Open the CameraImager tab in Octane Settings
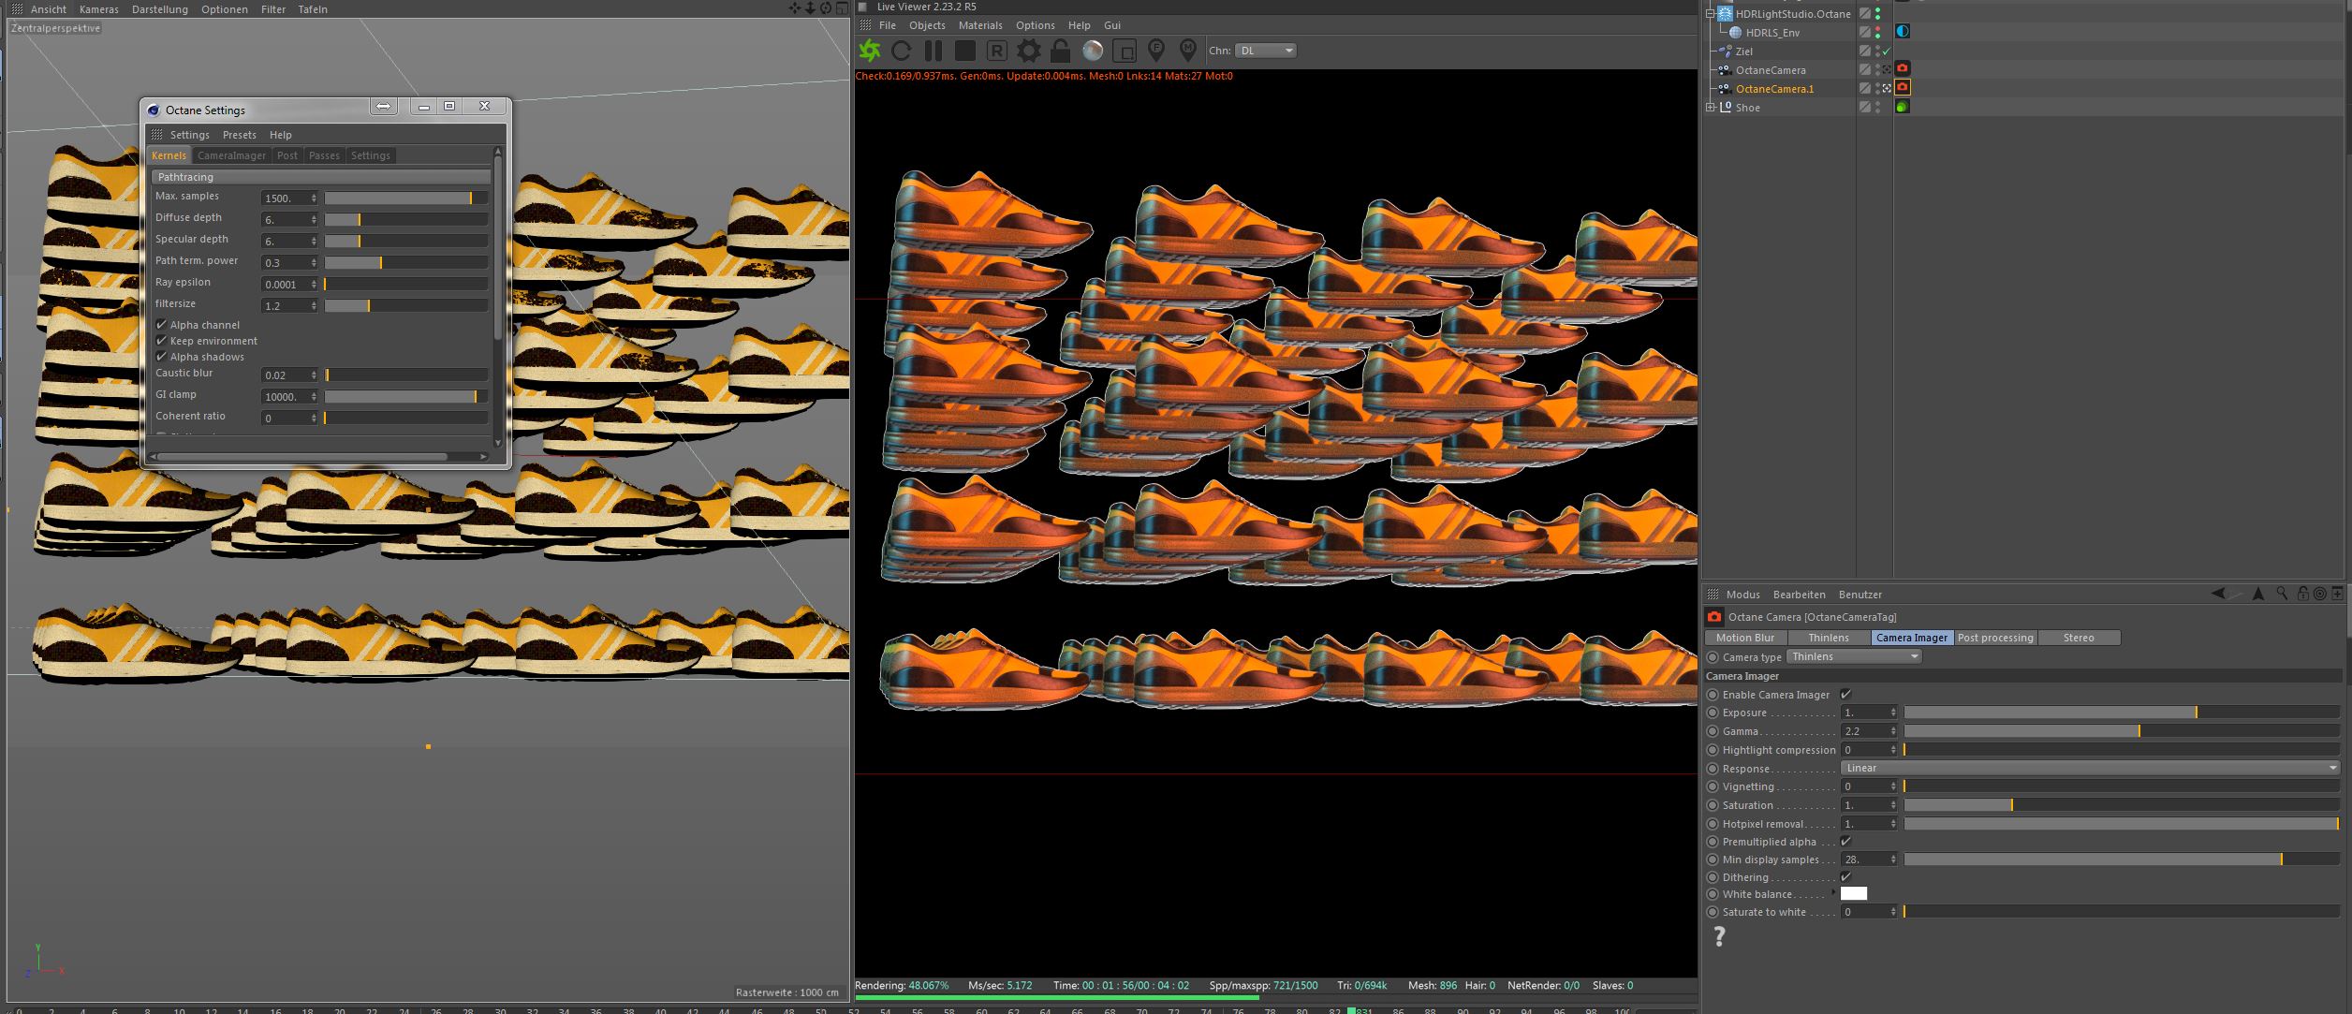 pos(231,155)
